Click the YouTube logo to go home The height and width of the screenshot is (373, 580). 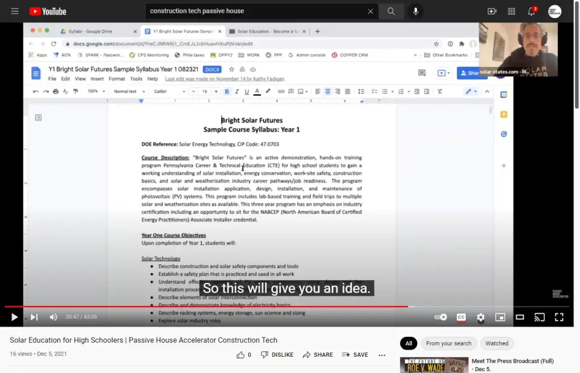click(x=47, y=11)
